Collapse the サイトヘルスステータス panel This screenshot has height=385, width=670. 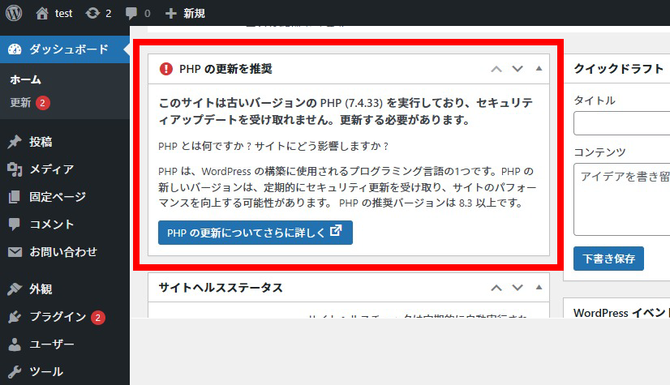coord(539,287)
